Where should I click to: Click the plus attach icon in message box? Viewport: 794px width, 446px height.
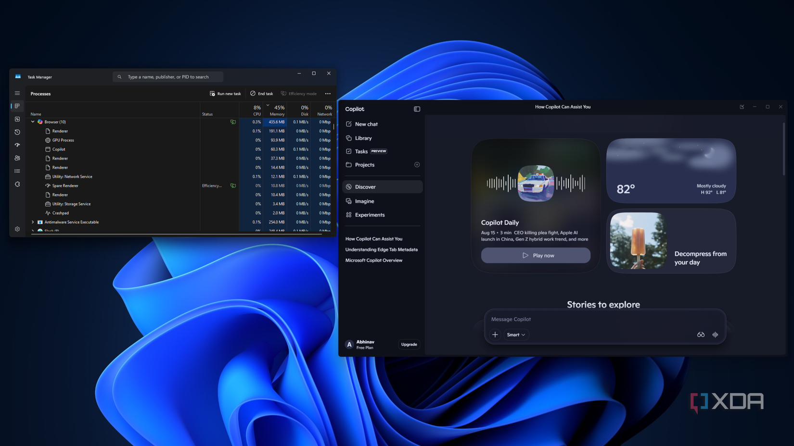tap(495, 334)
